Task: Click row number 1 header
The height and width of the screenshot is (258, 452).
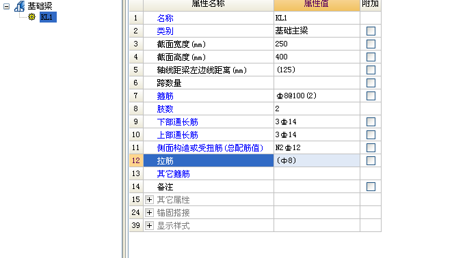Action: pos(136,18)
